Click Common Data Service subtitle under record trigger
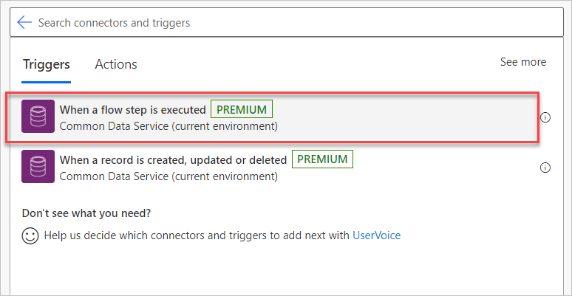 [x=168, y=176]
